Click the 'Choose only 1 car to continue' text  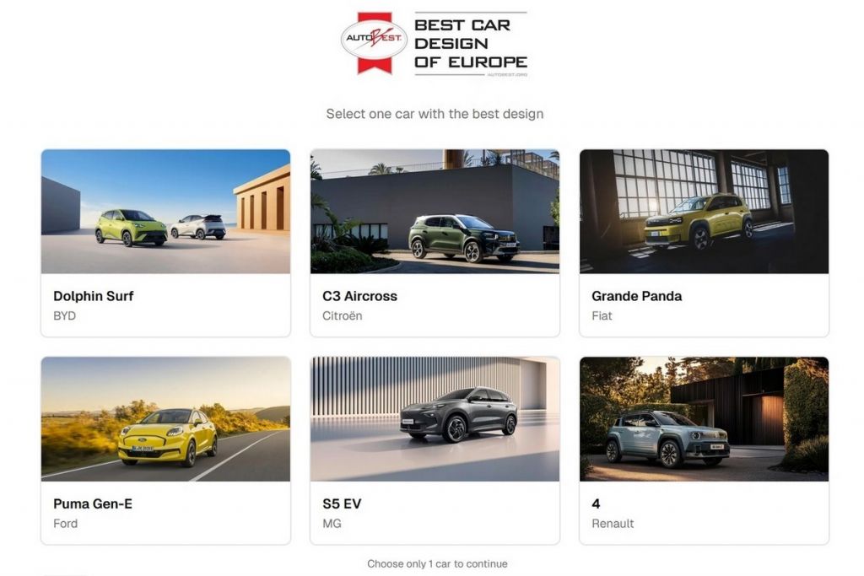pyautogui.click(x=437, y=564)
